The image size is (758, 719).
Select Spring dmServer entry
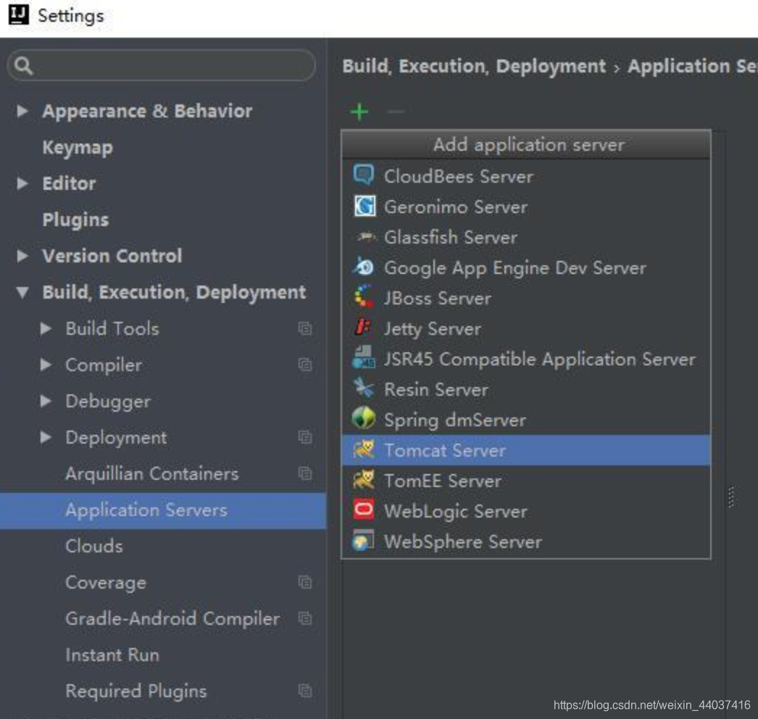point(526,420)
